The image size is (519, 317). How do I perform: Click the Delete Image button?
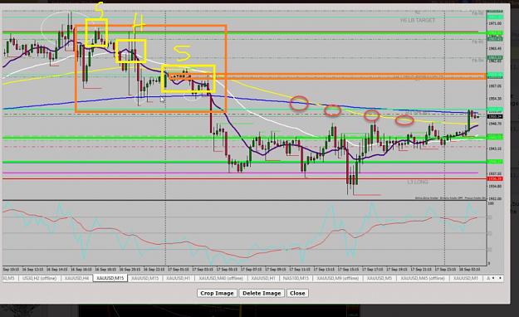tap(262, 293)
